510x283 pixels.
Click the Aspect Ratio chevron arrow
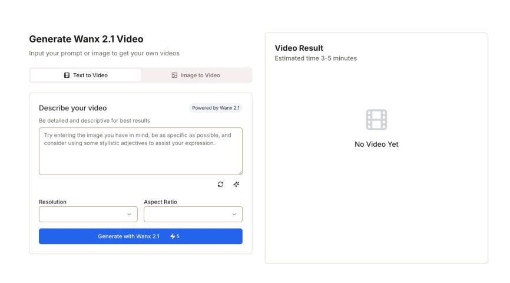pyautogui.click(x=234, y=214)
